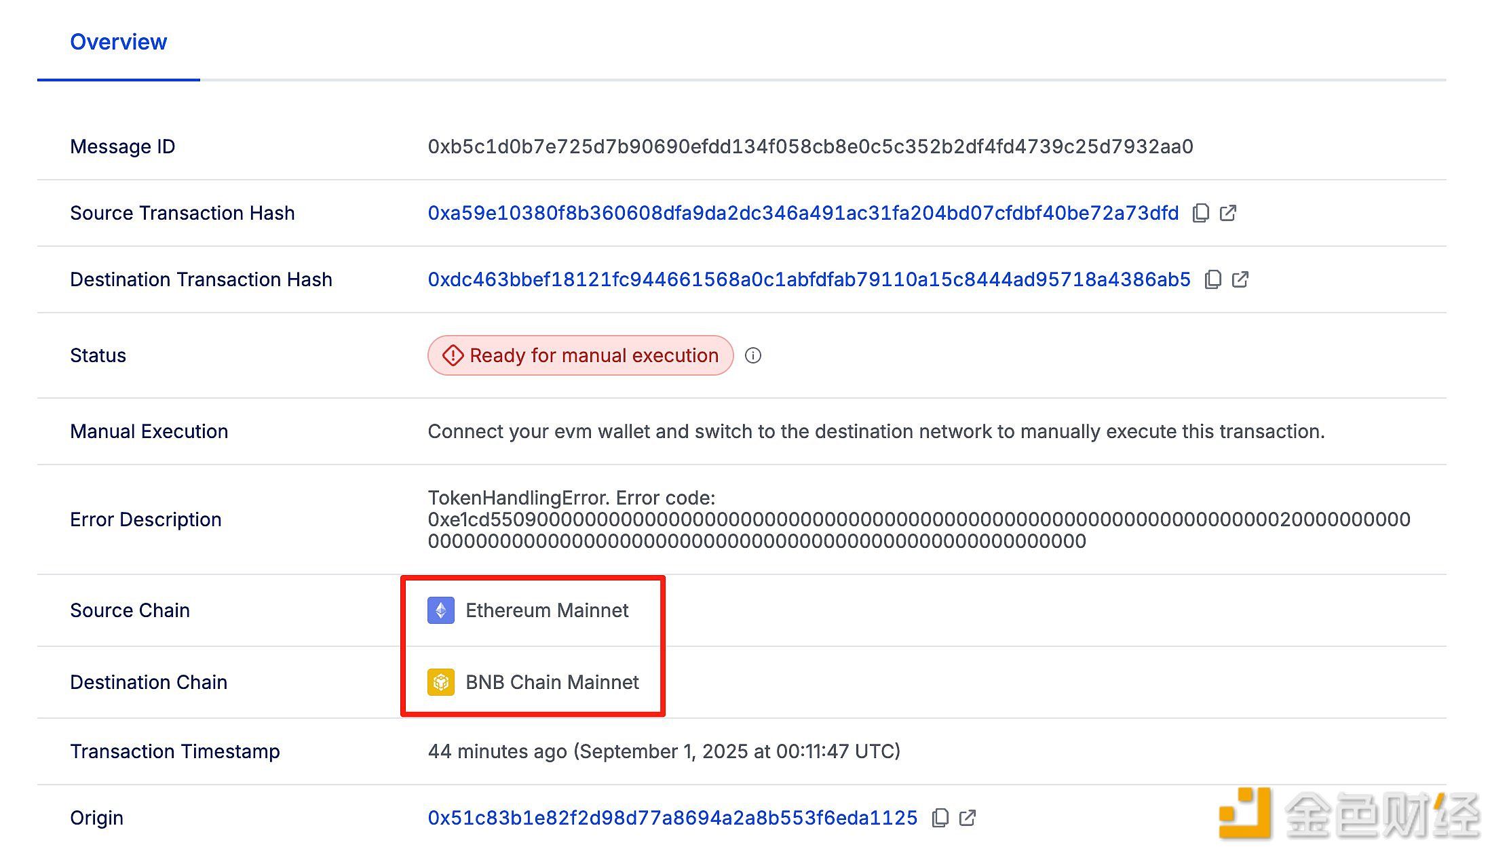This screenshot has width=1490, height=849.
Task: Open the source transaction hash link
Action: [x=803, y=213]
